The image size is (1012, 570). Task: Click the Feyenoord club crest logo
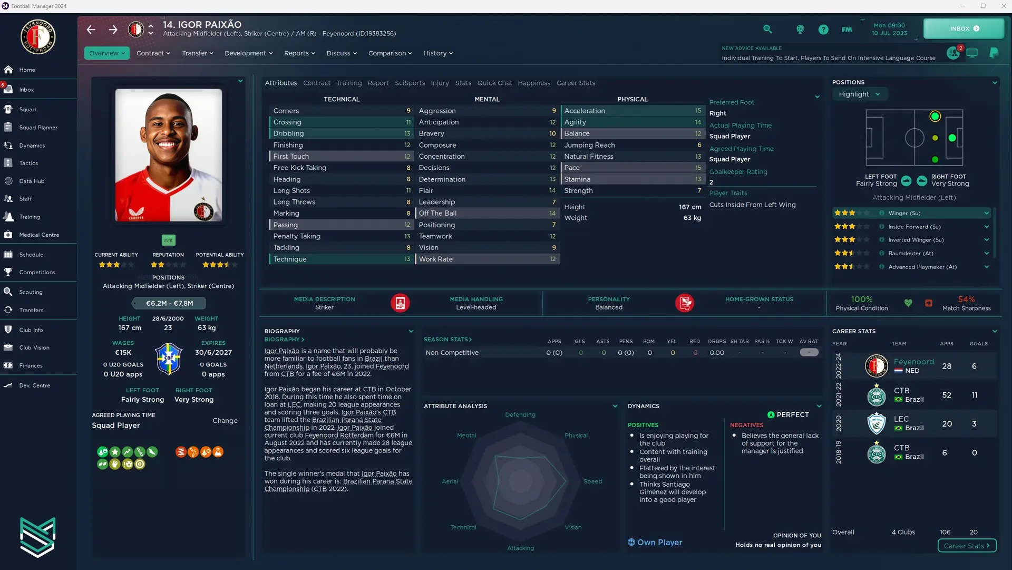[x=38, y=37]
